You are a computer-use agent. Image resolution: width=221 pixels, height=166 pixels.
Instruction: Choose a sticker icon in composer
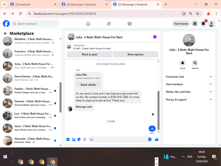pyautogui.click(x=79, y=139)
